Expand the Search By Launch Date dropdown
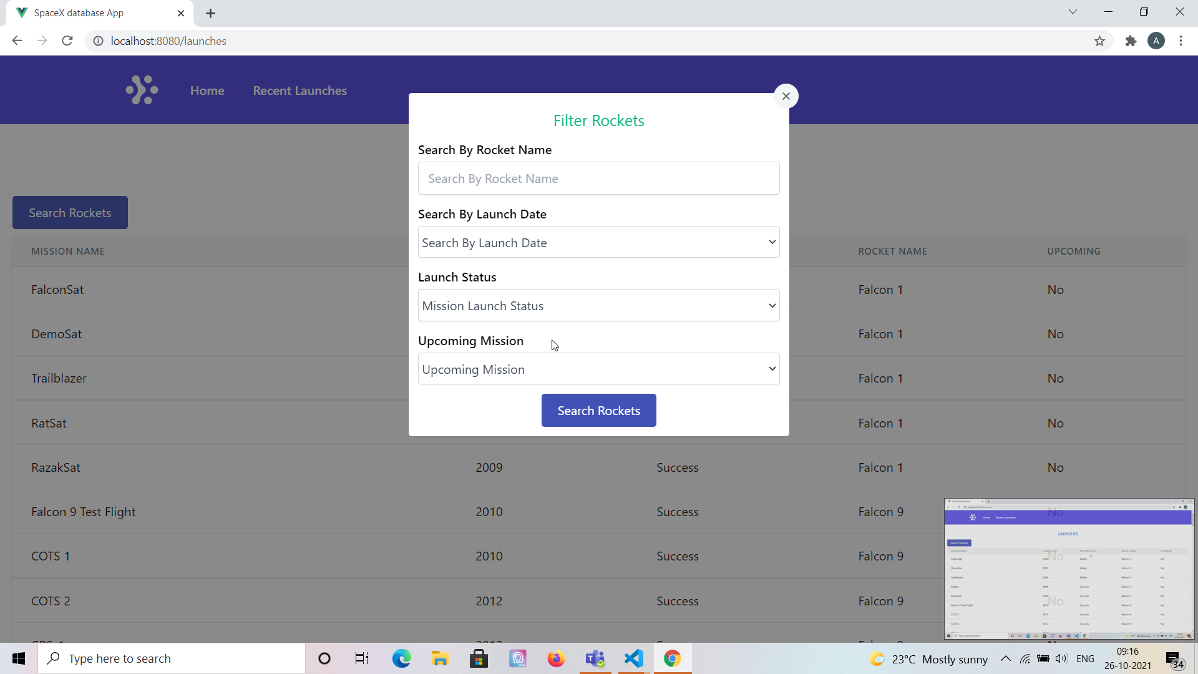This screenshot has height=674, width=1198. pos(598,242)
